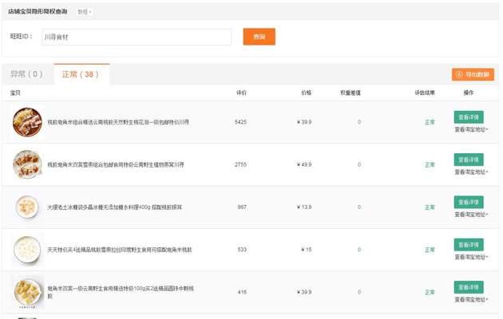Open product thumbnail in the 416 reviews row
The image size is (503, 319).
[x=28, y=292]
